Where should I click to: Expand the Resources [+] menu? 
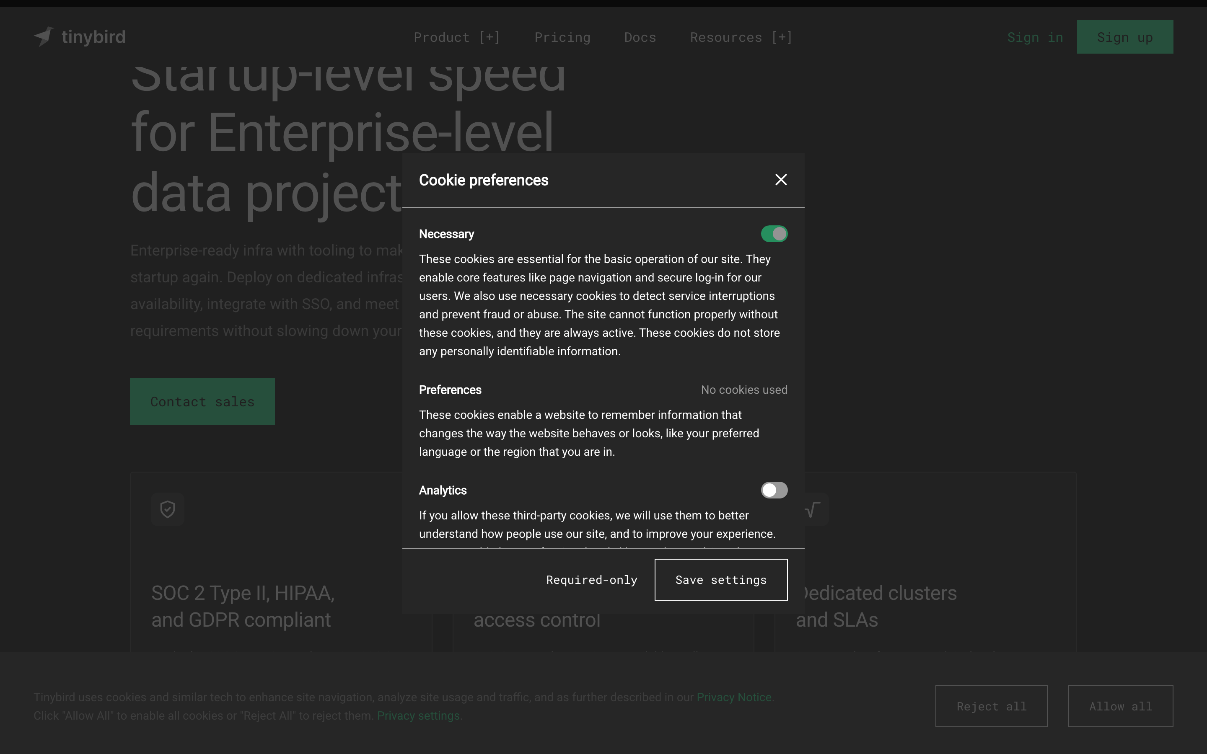(741, 37)
